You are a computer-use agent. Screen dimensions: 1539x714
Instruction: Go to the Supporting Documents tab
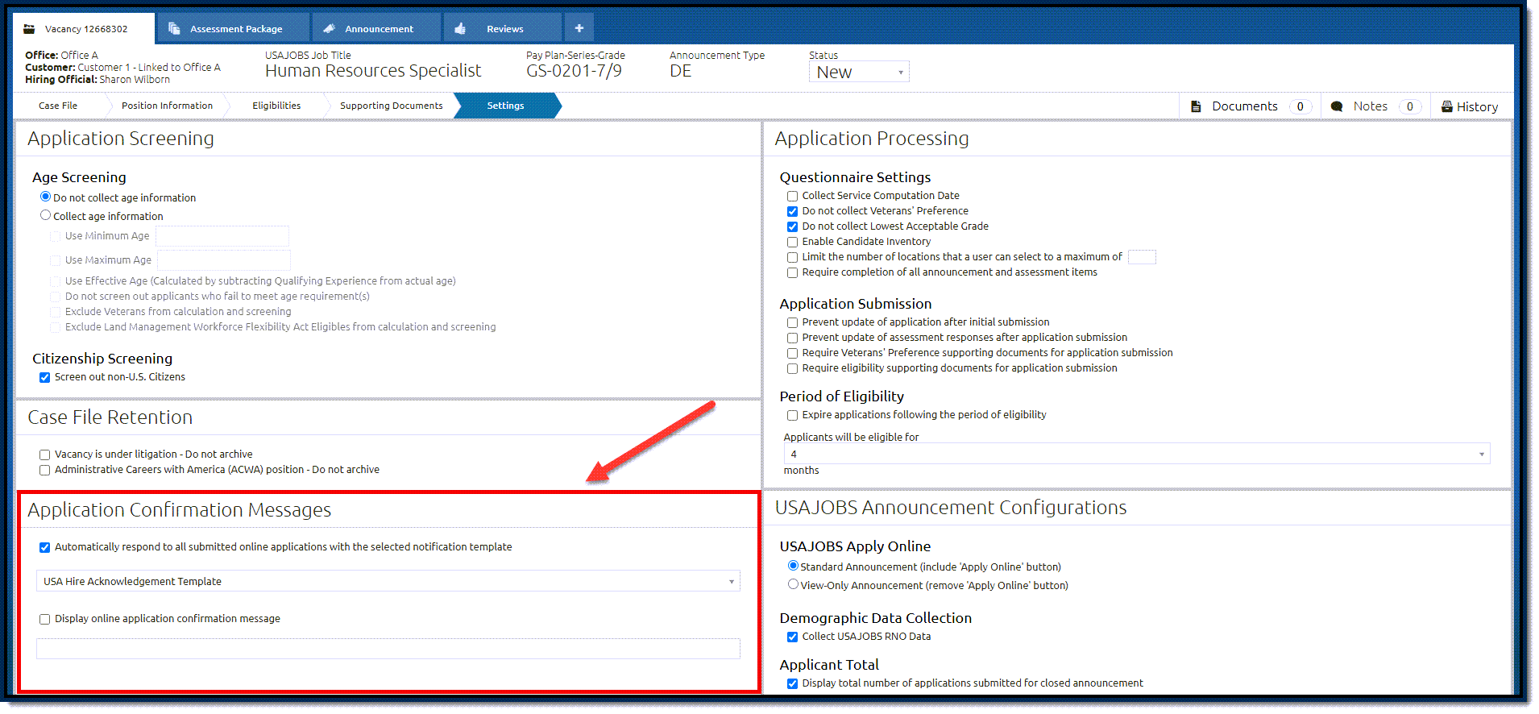pos(391,106)
